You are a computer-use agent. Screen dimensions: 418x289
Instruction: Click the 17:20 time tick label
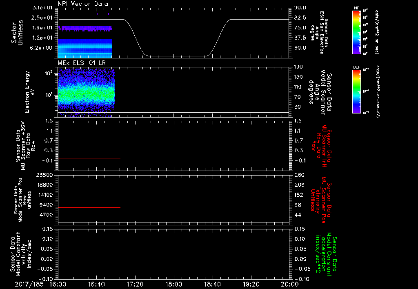pyautogui.click(x=135, y=284)
